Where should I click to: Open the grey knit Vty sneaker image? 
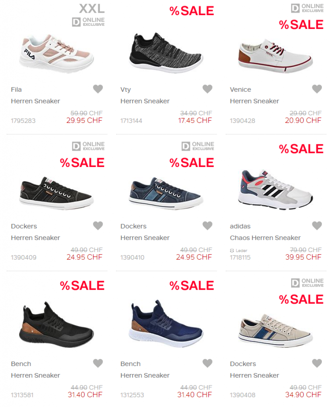pyautogui.click(x=166, y=53)
